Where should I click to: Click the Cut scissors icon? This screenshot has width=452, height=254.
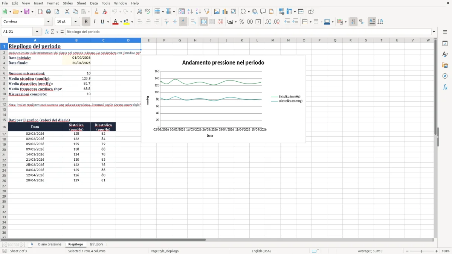pyautogui.click(x=67, y=12)
